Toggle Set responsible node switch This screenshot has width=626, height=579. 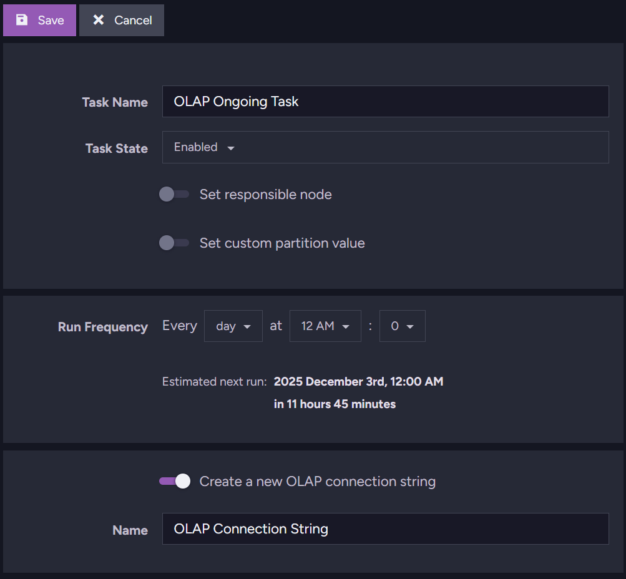174,194
